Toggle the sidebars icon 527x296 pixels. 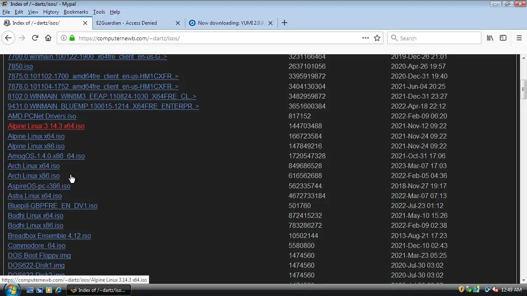503,38
